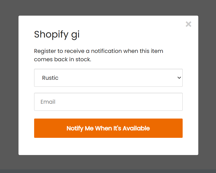Focus the Email input field
The image size is (216, 173).
point(108,102)
